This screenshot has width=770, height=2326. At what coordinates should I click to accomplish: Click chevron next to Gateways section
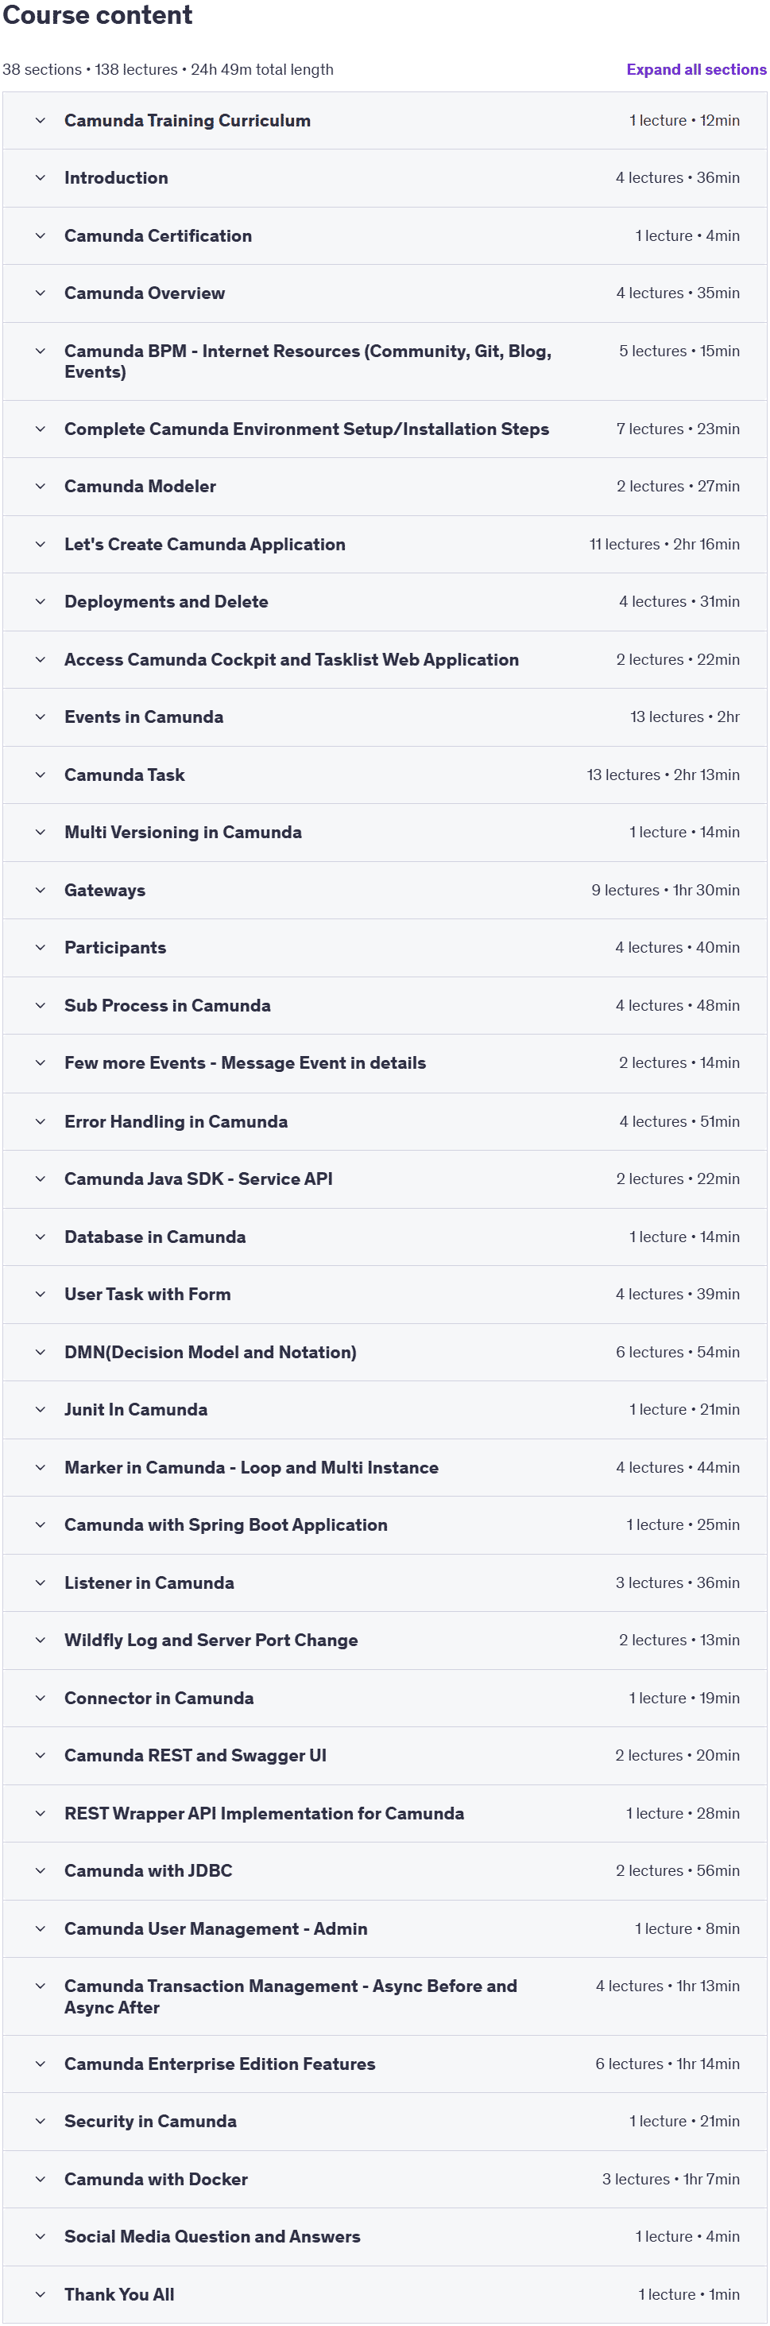click(x=40, y=891)
